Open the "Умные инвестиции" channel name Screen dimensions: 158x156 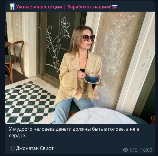39,7
